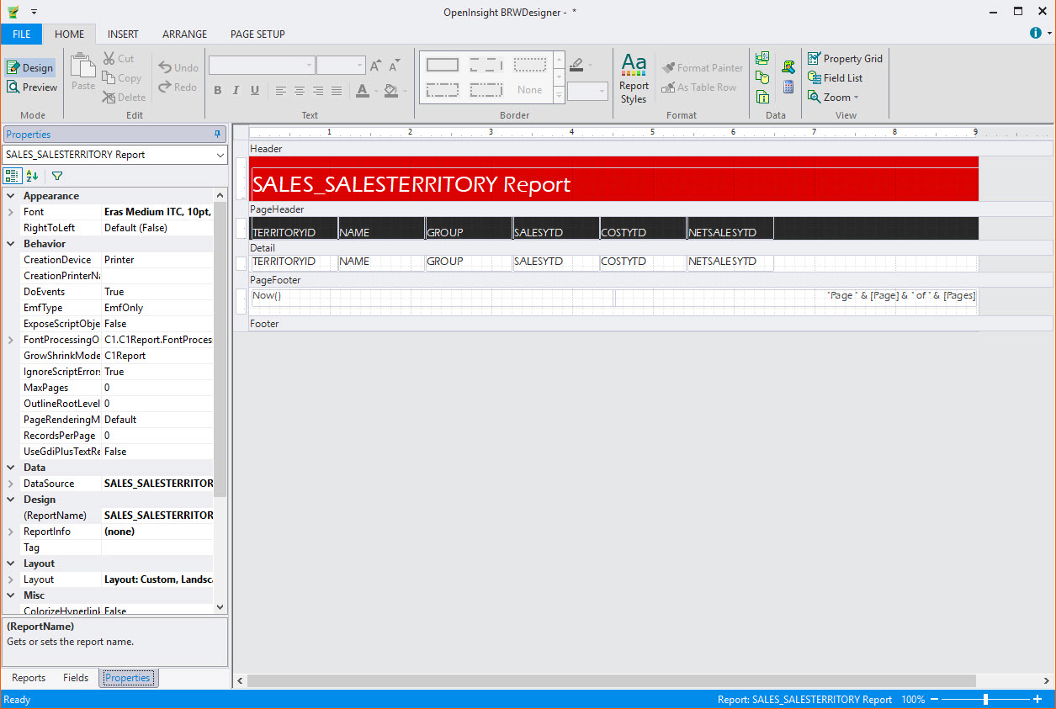Apply the font color (A) button
The height and width of the screenshot is (709, 1056).
[x=362, y=91]
